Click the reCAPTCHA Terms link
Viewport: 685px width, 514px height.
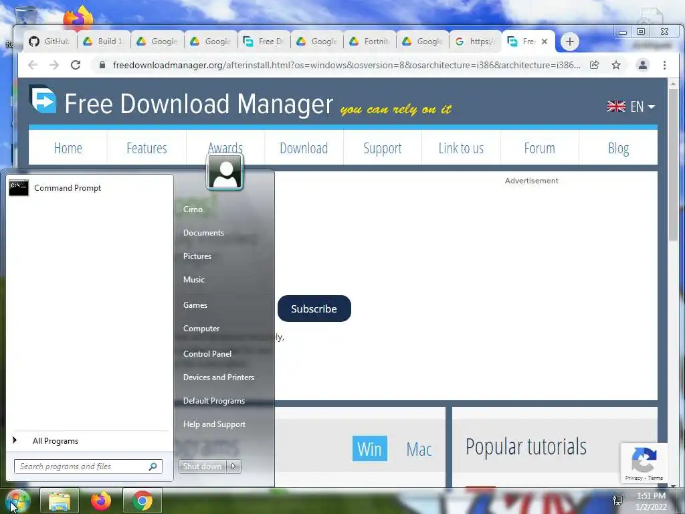coord(656,478)
